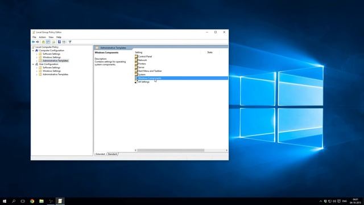Open the View menu
This screenshot has width=364, height=205.
(51, 37)
